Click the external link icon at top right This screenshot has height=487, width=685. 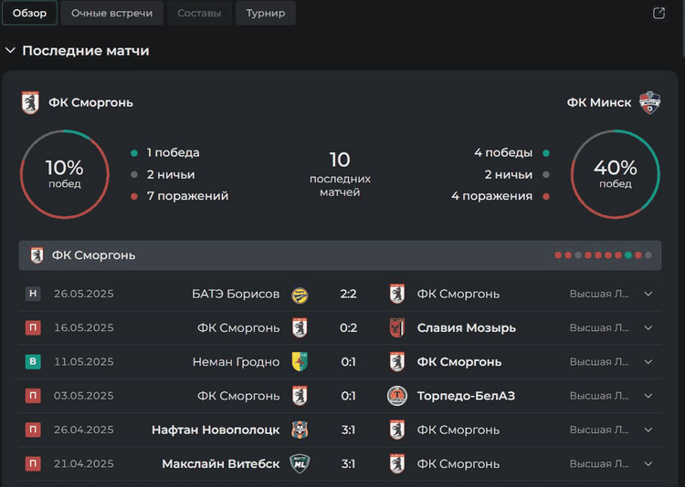pyautogui.click(x=659, y=14)
